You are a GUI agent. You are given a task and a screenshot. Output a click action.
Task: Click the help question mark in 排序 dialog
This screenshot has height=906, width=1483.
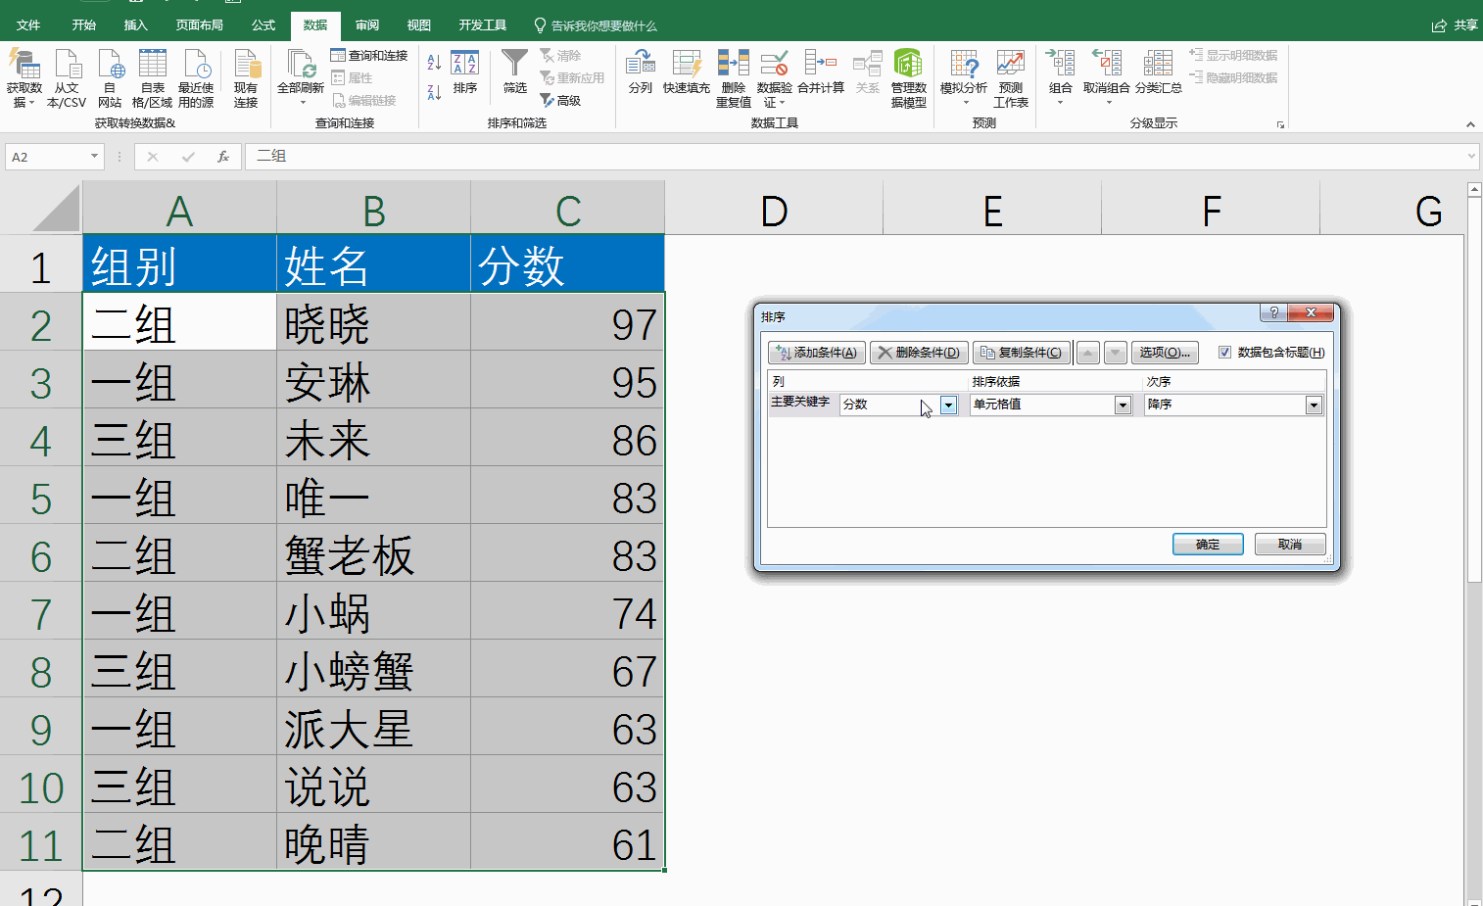click(x=1273, y=312)
